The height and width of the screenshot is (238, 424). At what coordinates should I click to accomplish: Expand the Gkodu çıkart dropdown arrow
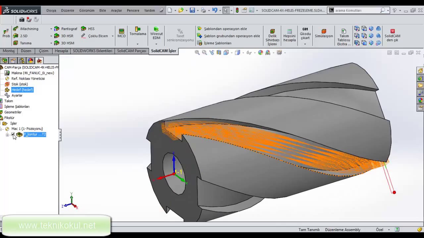[x=305, y=44]
